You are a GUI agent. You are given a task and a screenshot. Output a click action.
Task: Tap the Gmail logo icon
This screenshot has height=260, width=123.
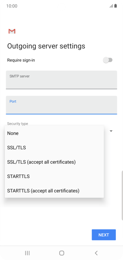coord(12,31)
